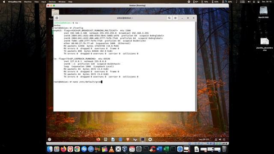Open System Settings in the macOS Dock

139,149
